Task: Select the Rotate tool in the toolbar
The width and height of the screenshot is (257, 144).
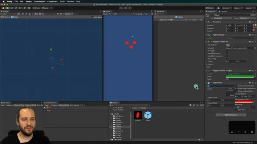Action: pyautogui.click(x=12, y=8)
